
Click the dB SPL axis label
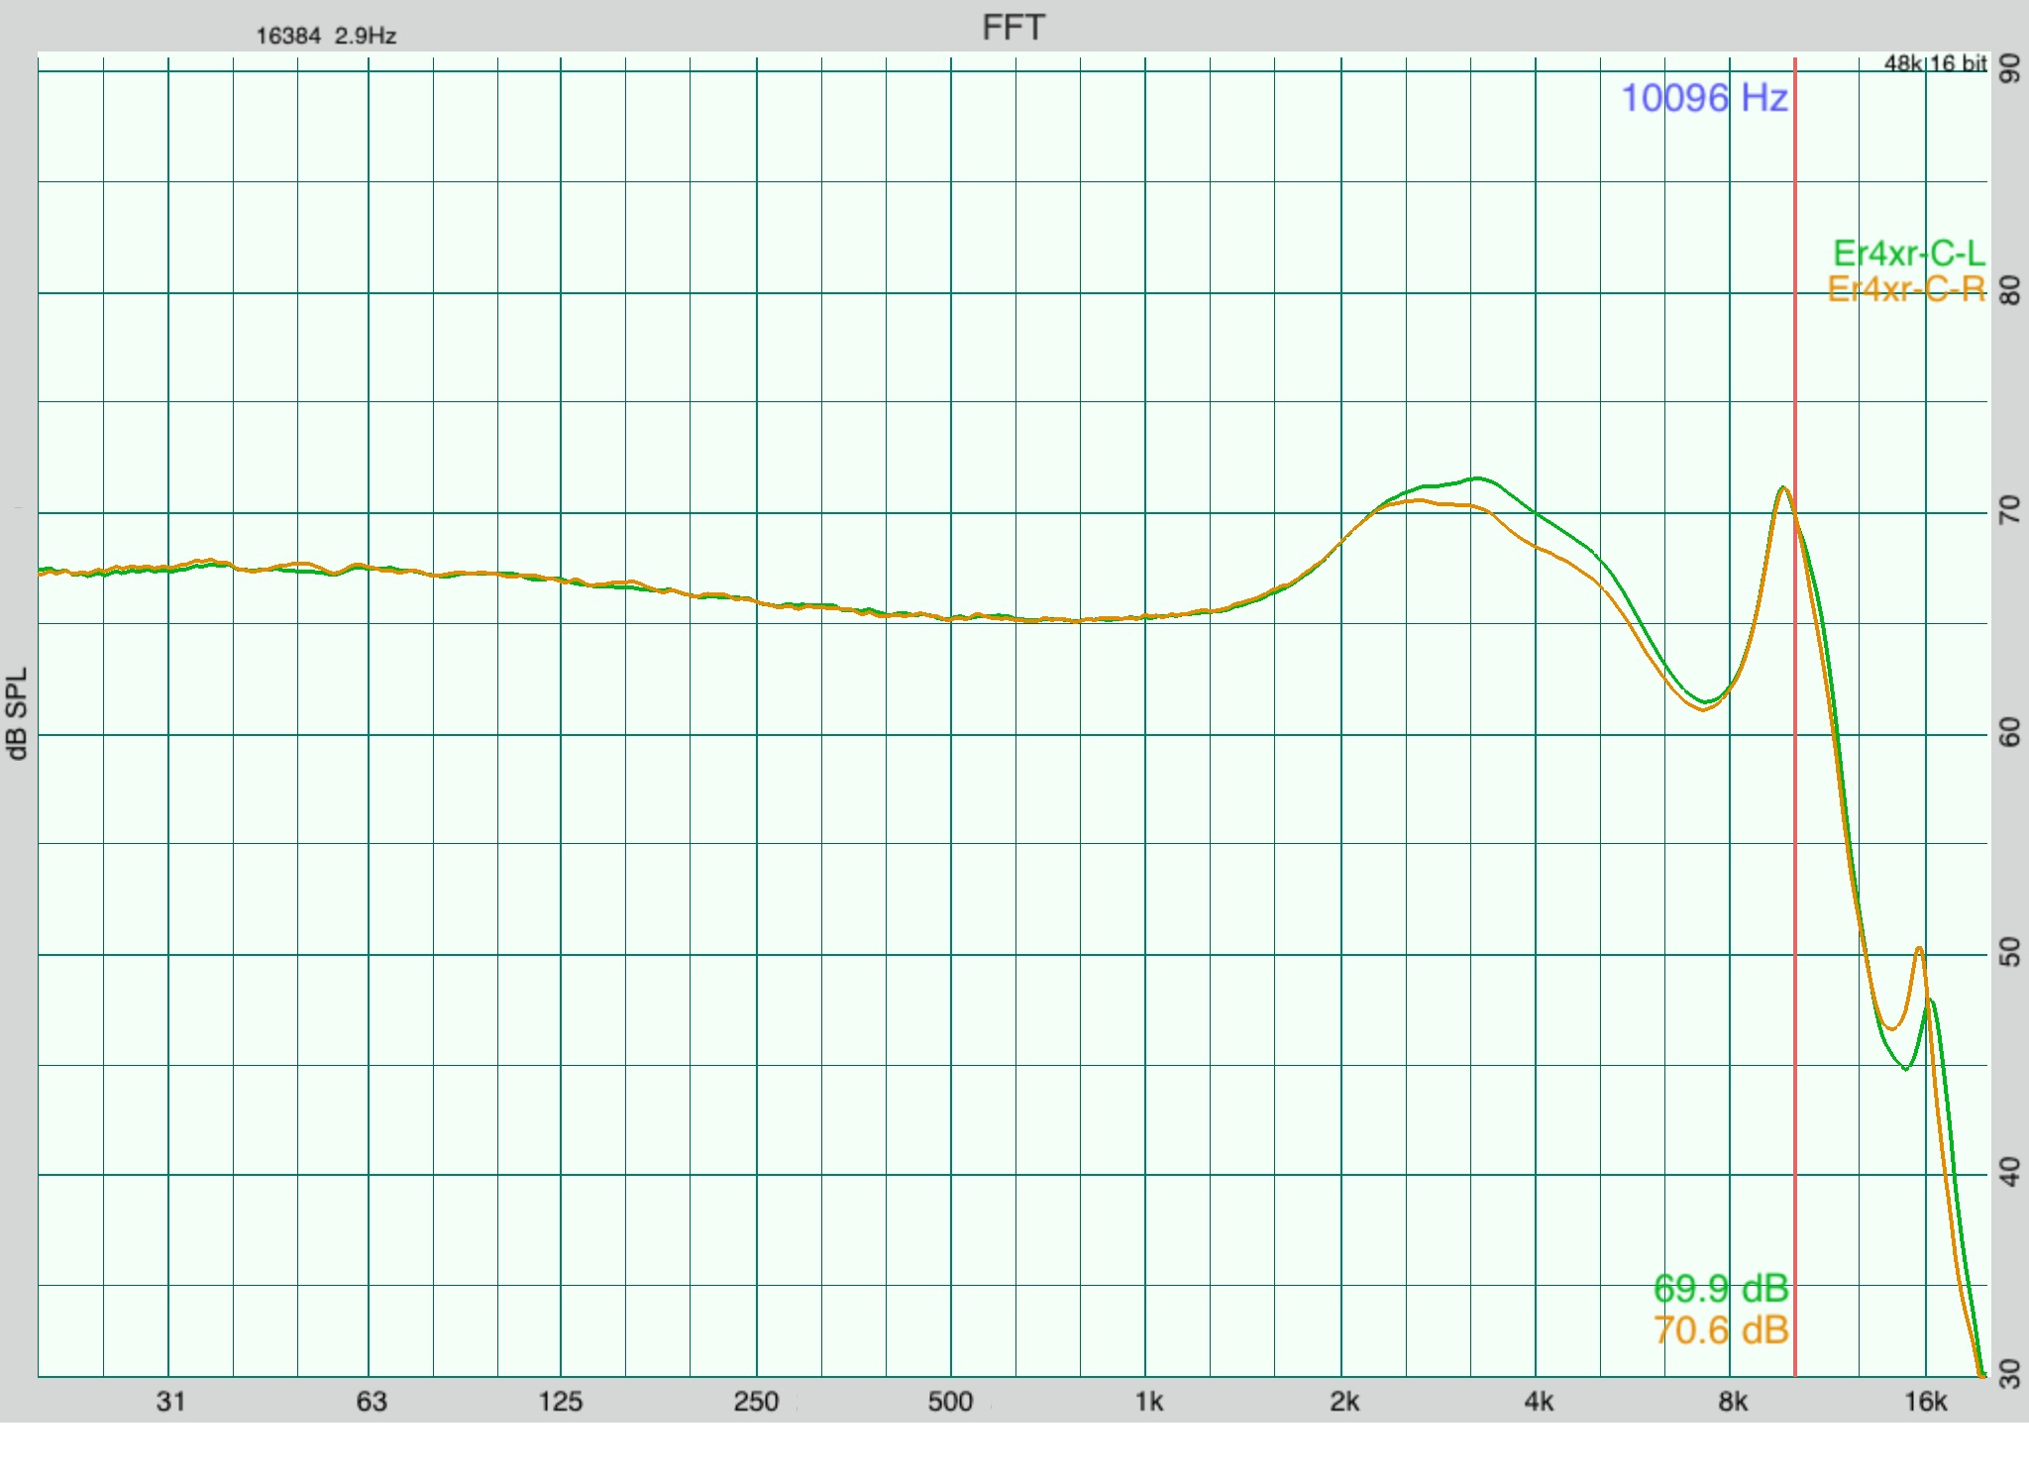[18, 713]
